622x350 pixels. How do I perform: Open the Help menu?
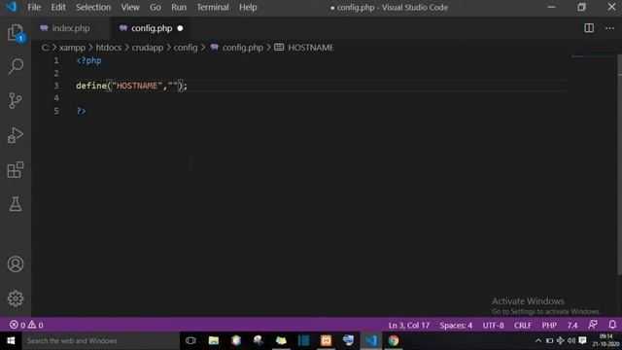click(248, 7)
